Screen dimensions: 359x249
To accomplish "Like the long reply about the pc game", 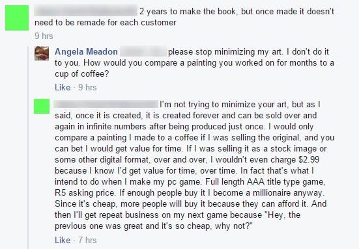I will pyautogui.click(x=63, y=240).
